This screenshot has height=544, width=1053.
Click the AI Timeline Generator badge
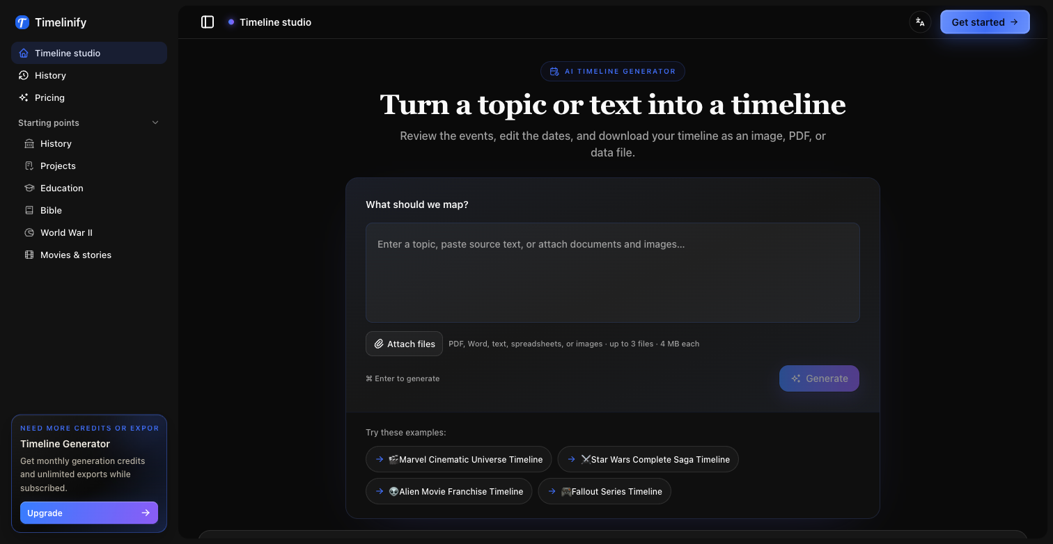point(613,71)
